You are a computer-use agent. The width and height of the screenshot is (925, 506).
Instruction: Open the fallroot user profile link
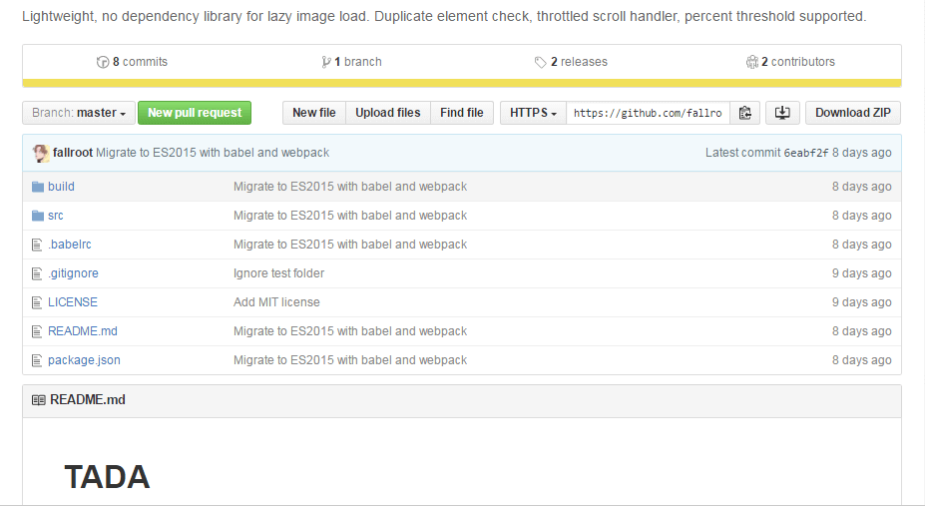click(x=73, y=153)
